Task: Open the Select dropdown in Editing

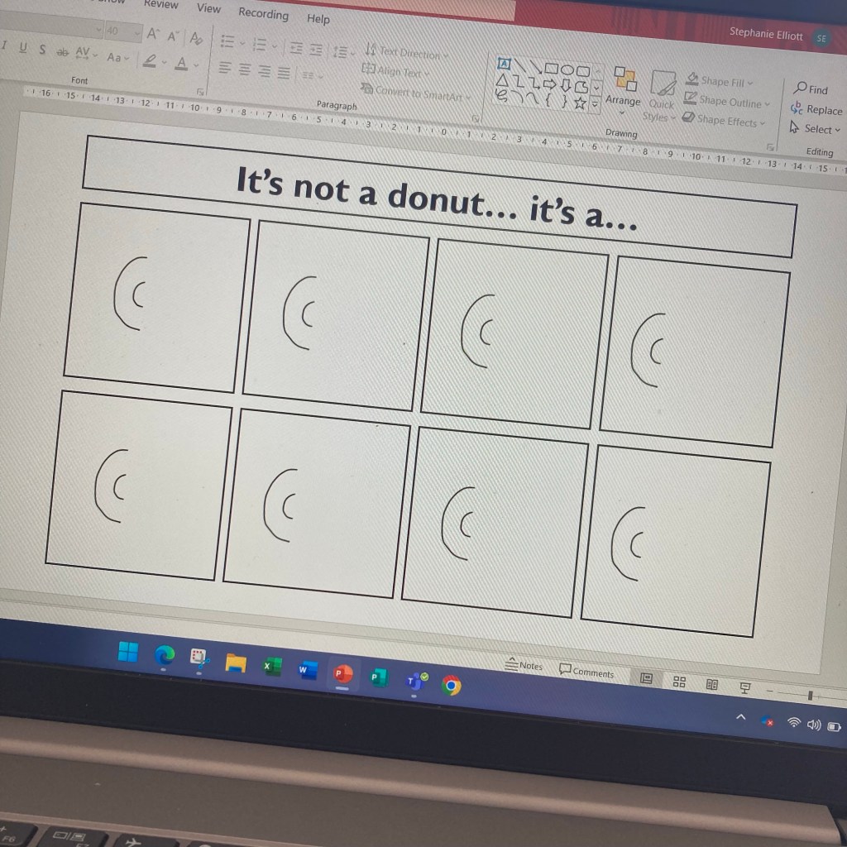Action: click(816, 129)
